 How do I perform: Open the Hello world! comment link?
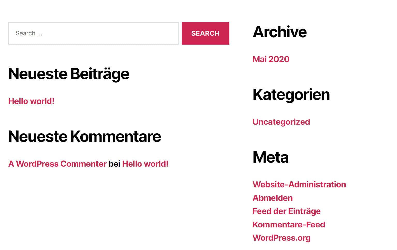pyautogui.click(x=146, y=164)
